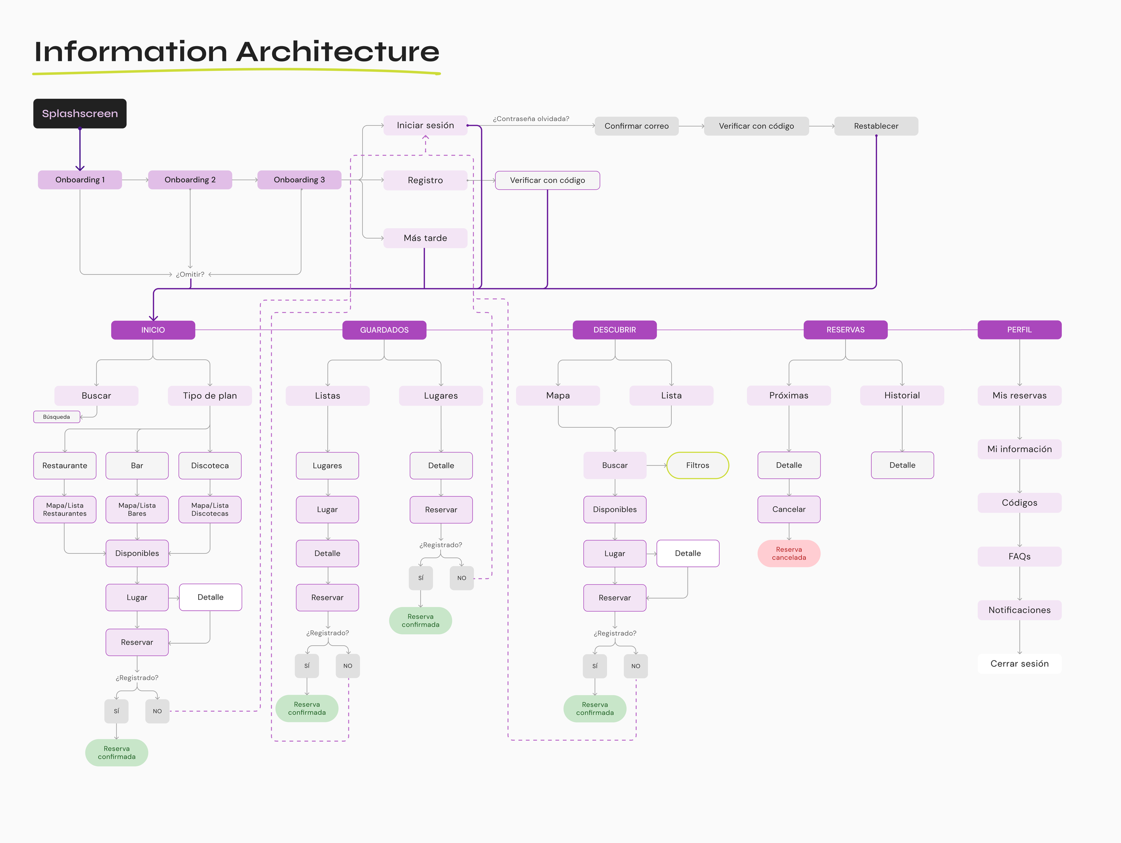Click the black Splashscreen node

click(x=79, y=113)
